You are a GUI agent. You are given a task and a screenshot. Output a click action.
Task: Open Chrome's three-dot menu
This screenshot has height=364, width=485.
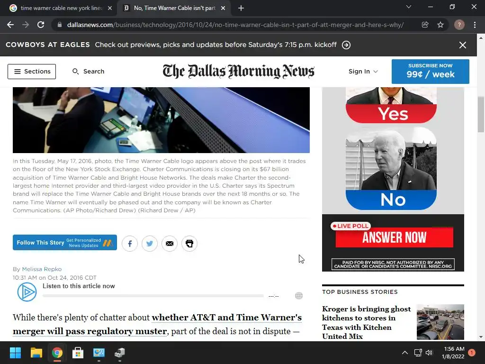click(x=475, y=25)
